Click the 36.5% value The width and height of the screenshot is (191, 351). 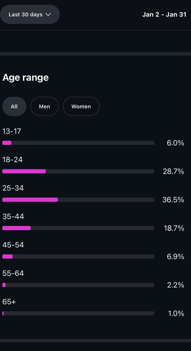tap(173, 200)
